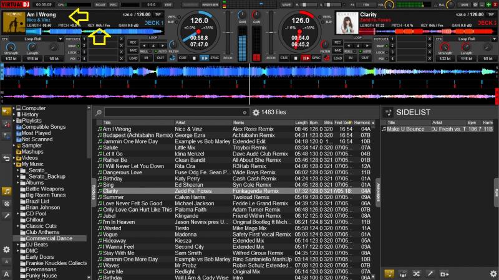Open file list options gear beside 1483 files
The width and height of the screenshot is (499, 280).
256,113
